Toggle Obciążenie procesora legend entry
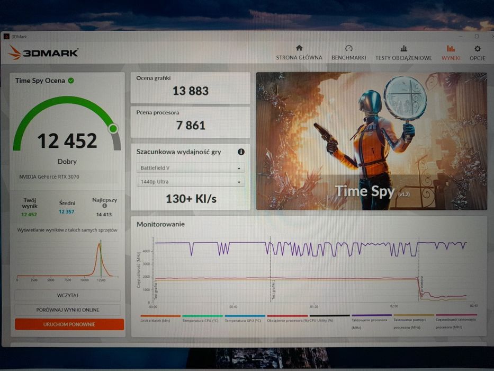The height and width of the screenshot is (371, 494). pyautogui.click(x=288, y=319)
